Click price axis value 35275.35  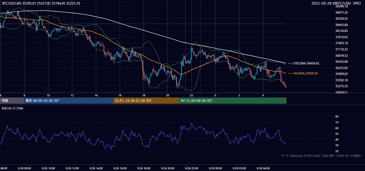[342, 86]
